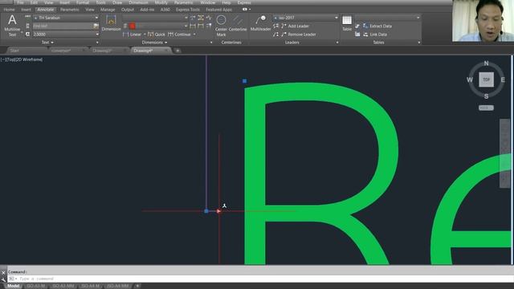Select the Multileader tool

click(x=260, y=23)
